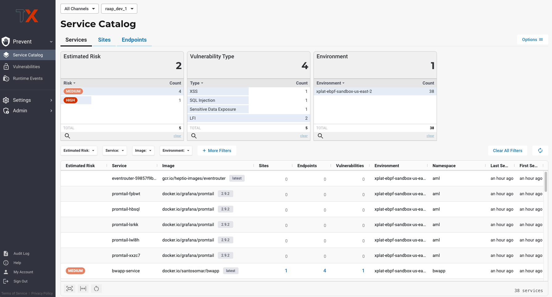
Task: Filter by MEDIUM risk row
Action: pos(122,91)
